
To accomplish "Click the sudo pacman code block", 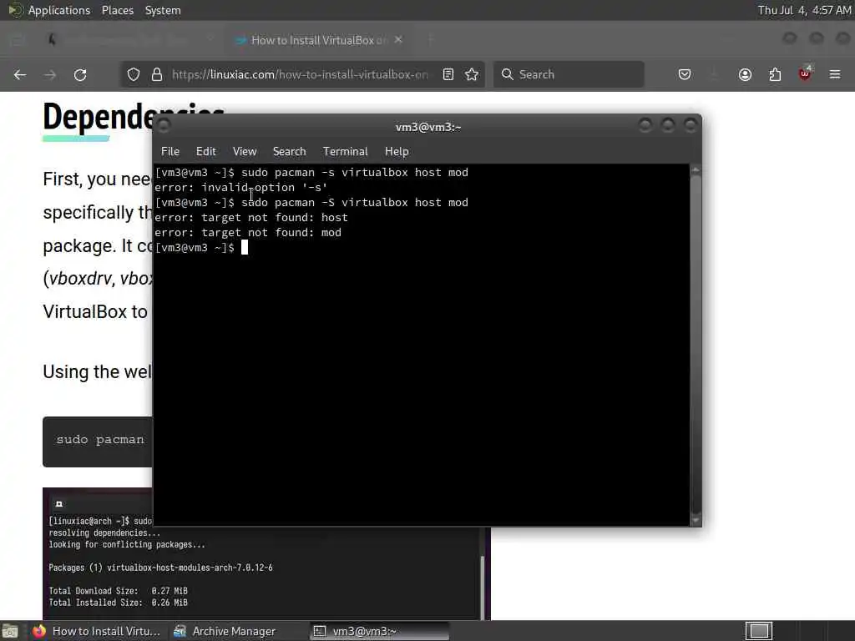I will pyautogui.click(x=99, y=442).
